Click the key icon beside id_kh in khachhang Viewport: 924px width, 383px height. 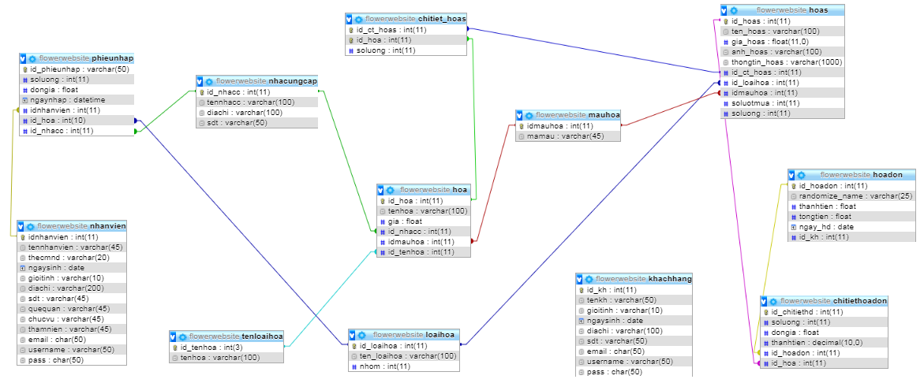tap(582, 290)
